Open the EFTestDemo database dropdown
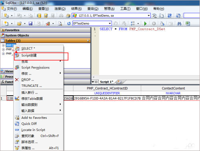Viewport: 200px width, 151px height. coord(110,24)
